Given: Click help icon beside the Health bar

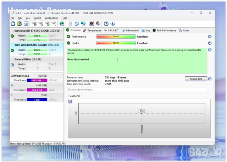Looking at the screenshot, I should coord(210,43).
